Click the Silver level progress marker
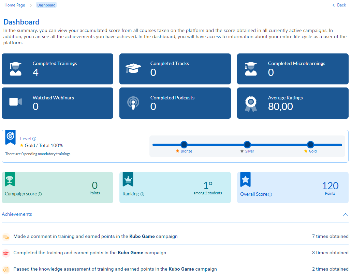Viewport: 351px width, 274px height. pyautogui.click(x=247, y=145)
